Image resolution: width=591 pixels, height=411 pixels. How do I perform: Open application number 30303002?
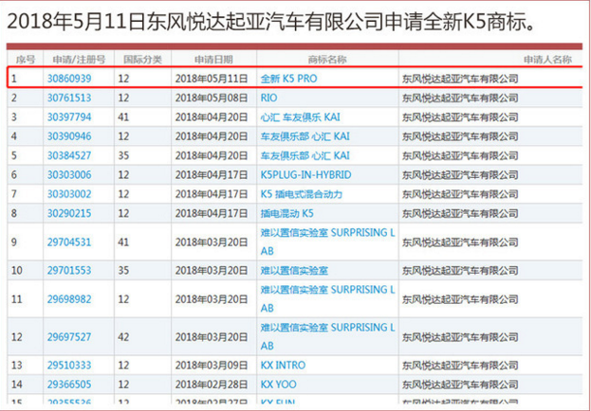click(x=69, y=194)
